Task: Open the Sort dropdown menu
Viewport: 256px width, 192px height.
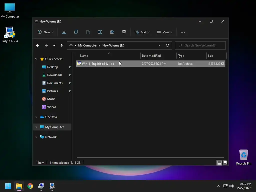Action: click(x=142, y=32)
